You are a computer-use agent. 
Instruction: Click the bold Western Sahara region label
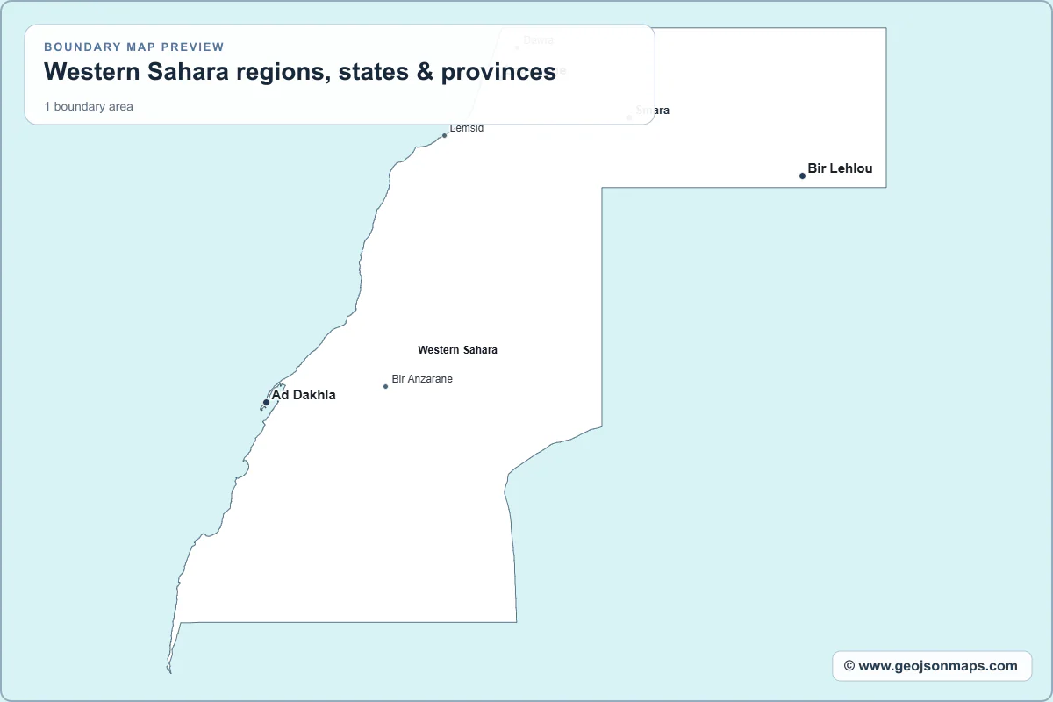457,350
